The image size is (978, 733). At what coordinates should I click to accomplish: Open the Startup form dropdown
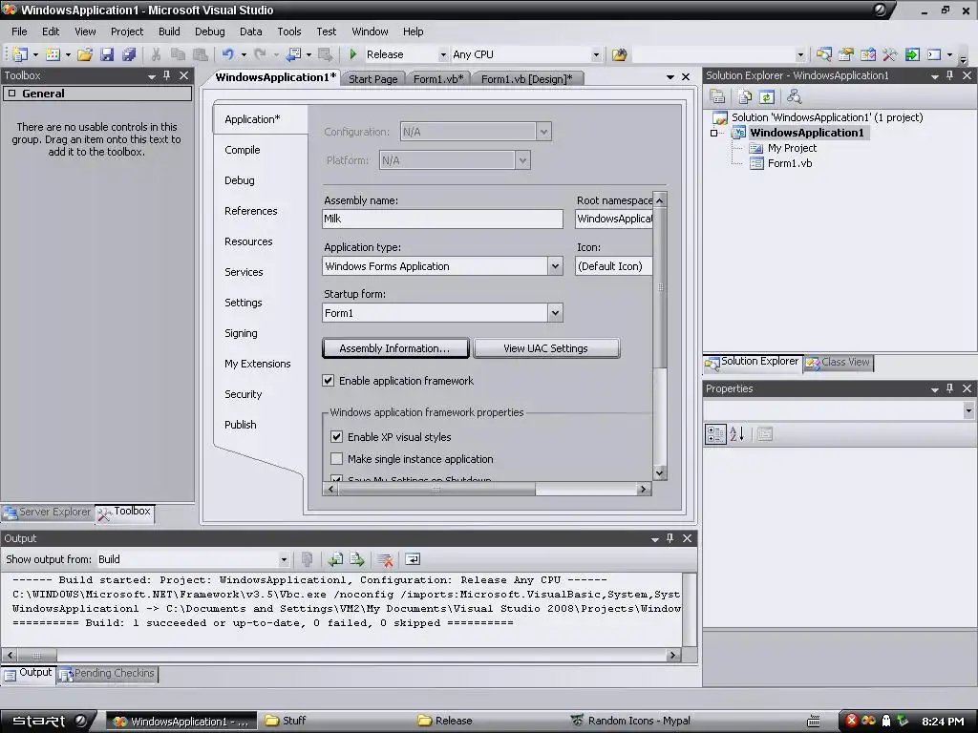(x=555, y=313)
